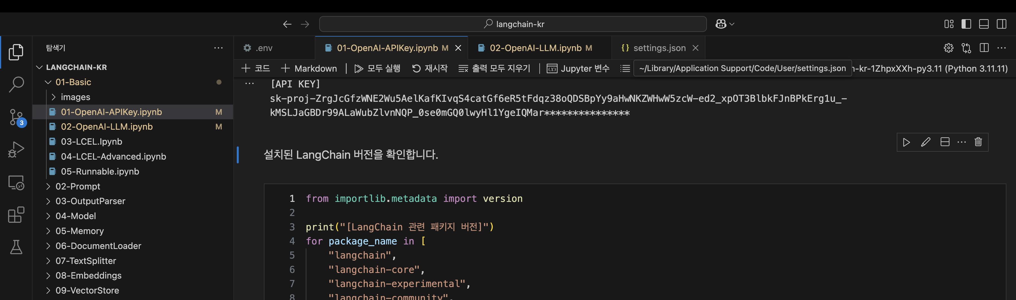Run the markdown cell with play icon
The image size is (1016, 300).
tap(906, 142)
